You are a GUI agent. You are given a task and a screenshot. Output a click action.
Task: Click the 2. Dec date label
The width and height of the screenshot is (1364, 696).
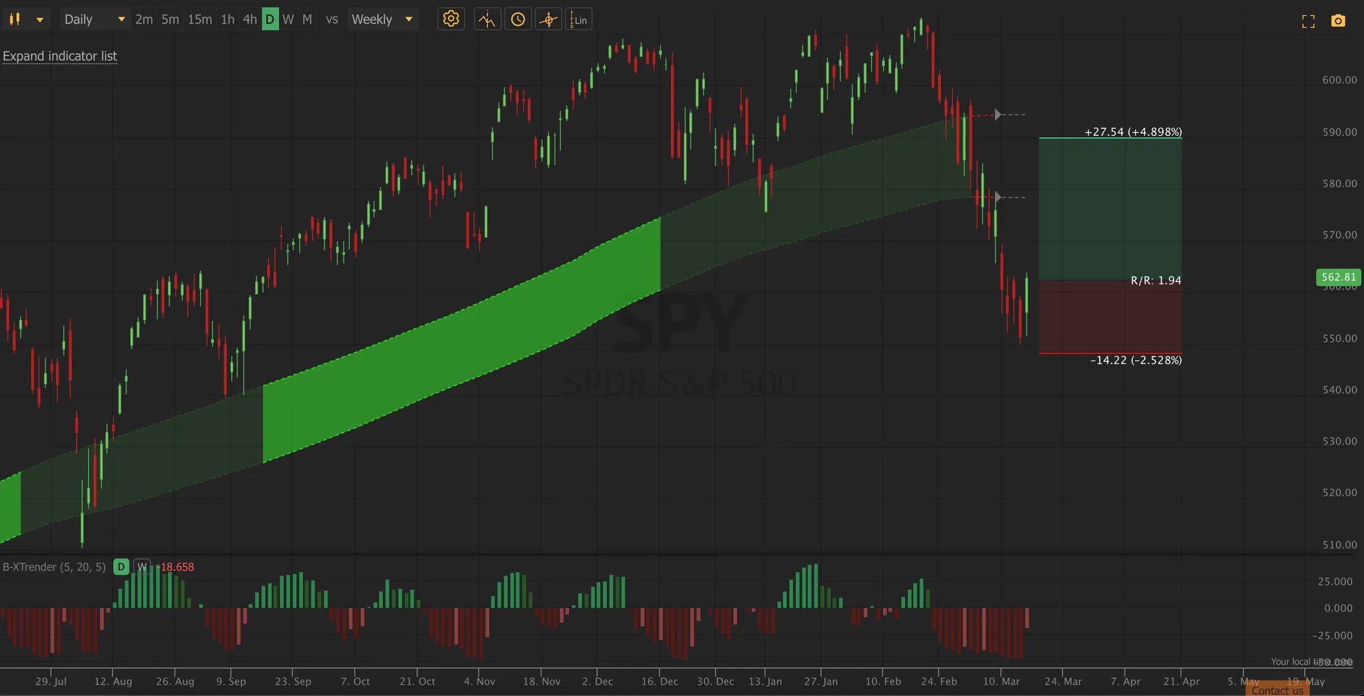pyautogui.click(x=597, y=681)
